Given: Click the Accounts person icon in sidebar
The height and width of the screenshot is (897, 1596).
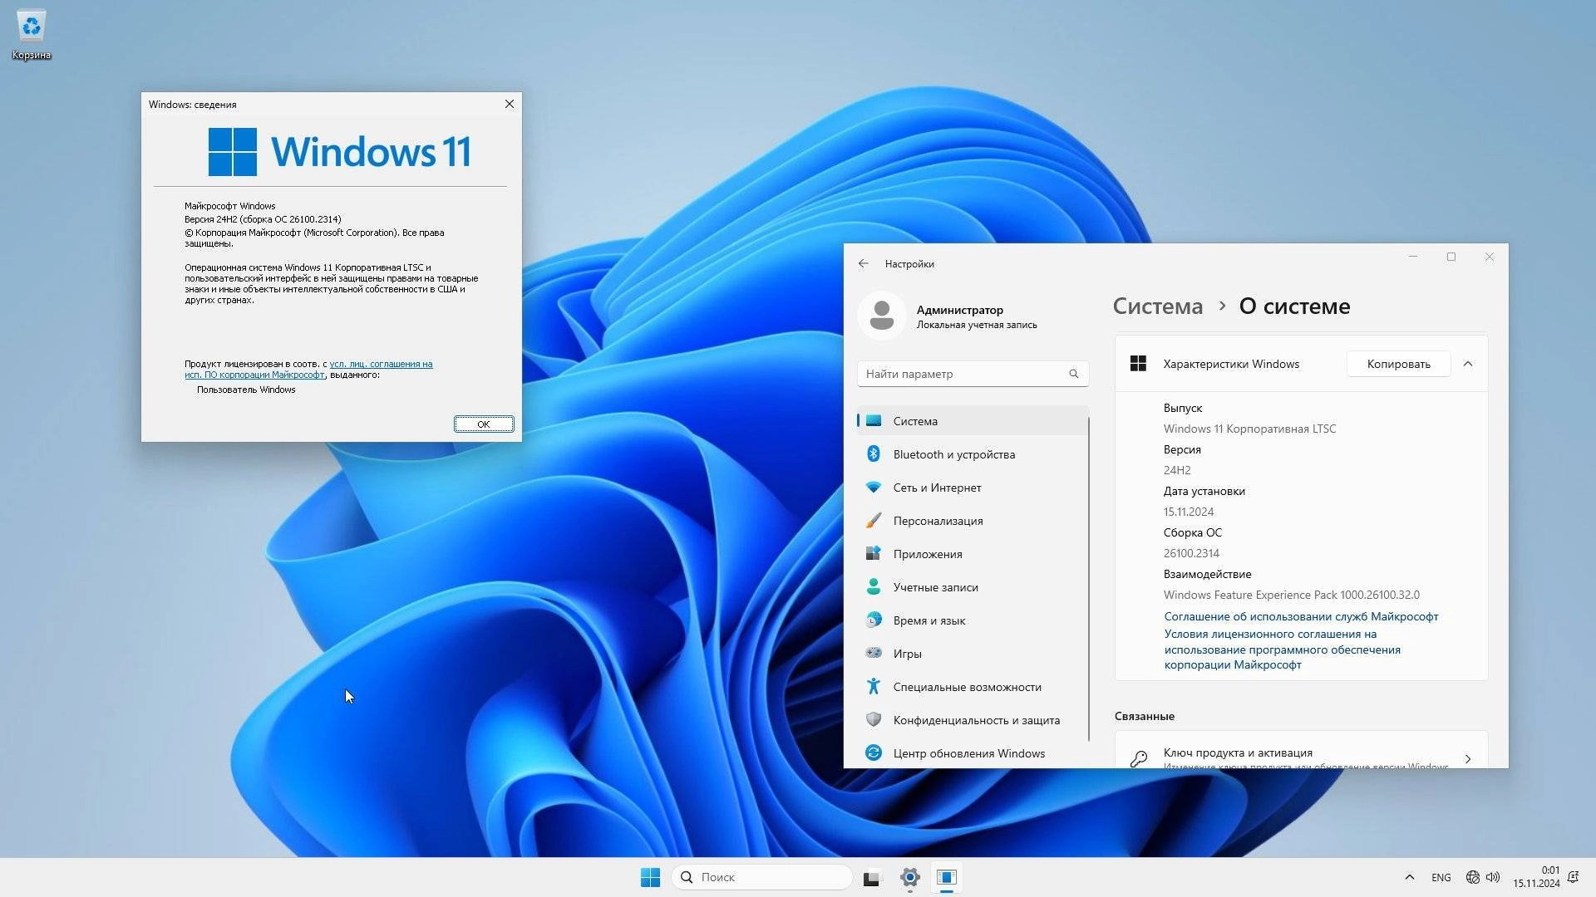Looking at the screenshot, I should [873, 586].
